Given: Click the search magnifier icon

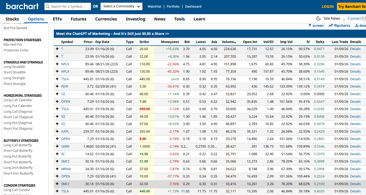Looking at the screenshot, I should tap(47, 6).
